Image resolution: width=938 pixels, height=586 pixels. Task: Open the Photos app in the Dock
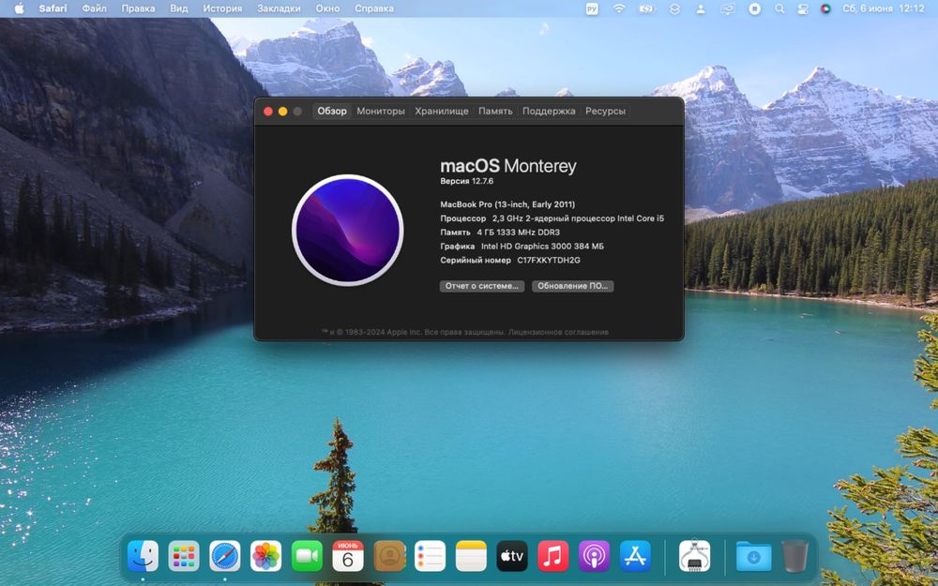[x=265, y=556]
